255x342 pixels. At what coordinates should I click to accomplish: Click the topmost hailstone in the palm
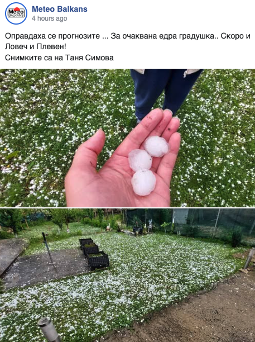click(156, 146)
